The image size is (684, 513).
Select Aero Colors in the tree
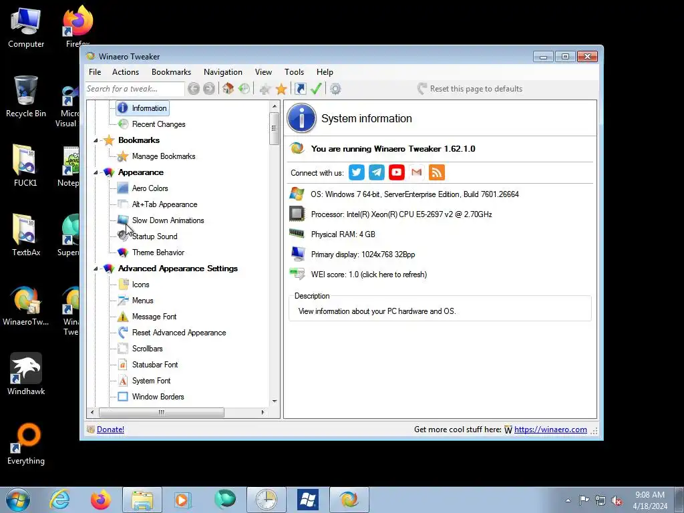150,188
